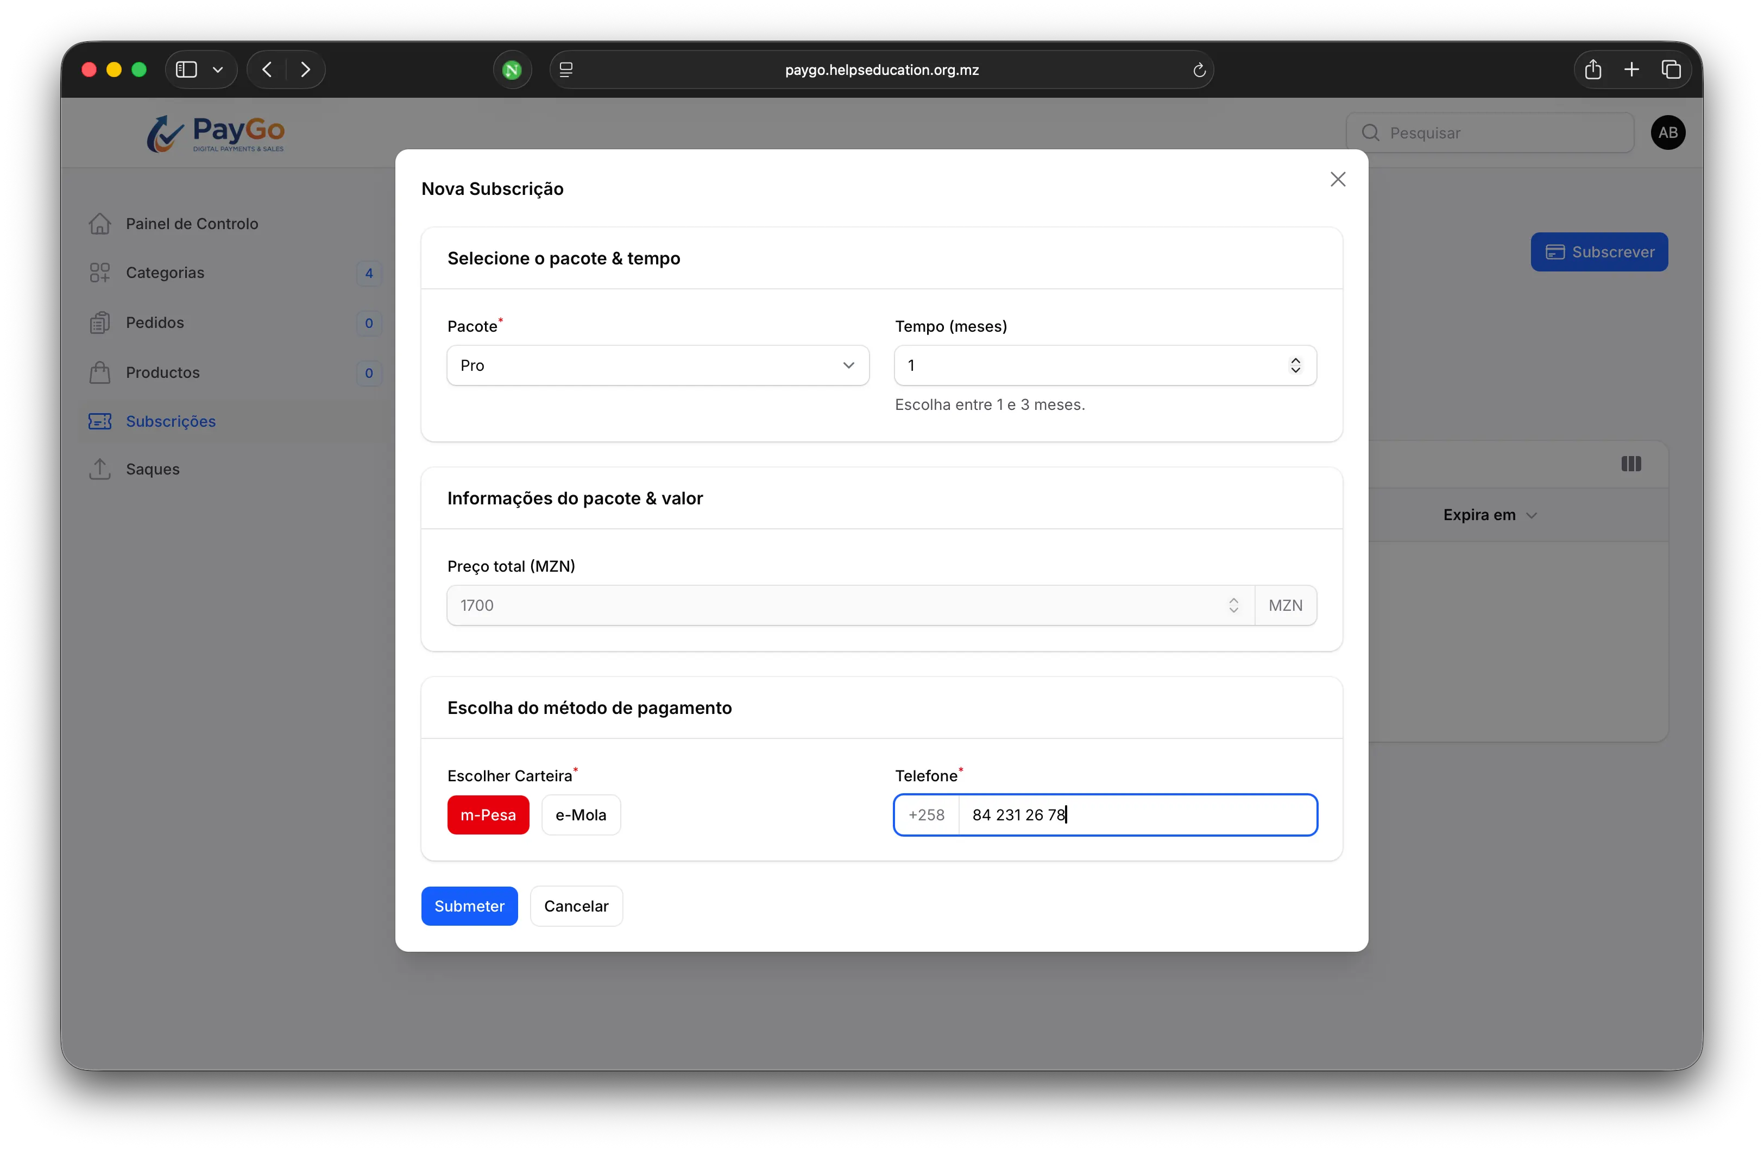Open the Pacote dropdown showing Pro
Viewport: 1764px width, 1151px height.
pos(657,365)
